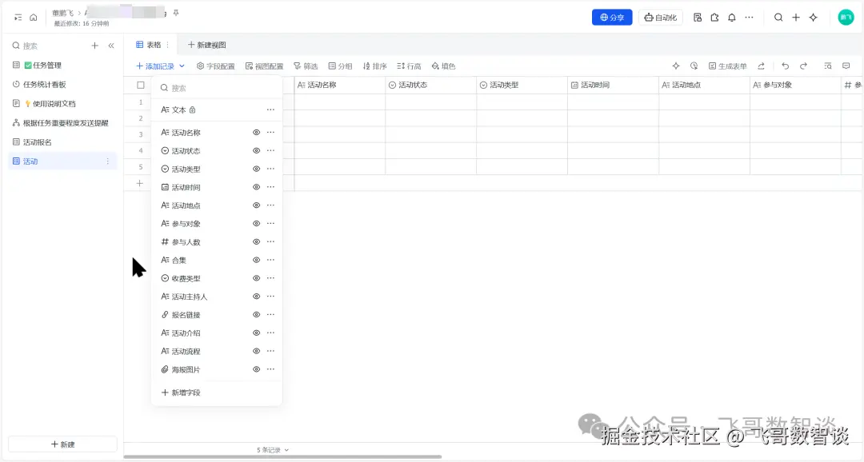Toggle visibility of 参与对象 field
Viewport: 864px width, 462px height.
tap(256, 224)
